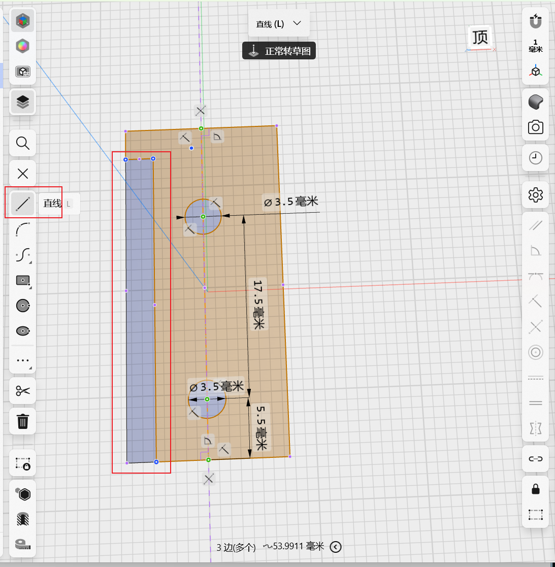Open the gray material appearance icon
555x567 pixels.
tap(536, 102)
